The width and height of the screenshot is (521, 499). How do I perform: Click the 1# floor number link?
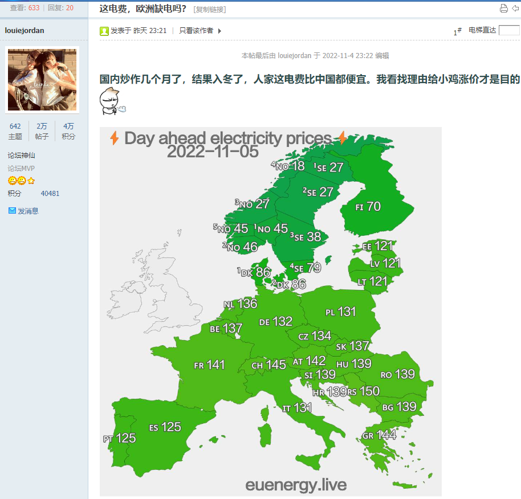tap(458, 32)
